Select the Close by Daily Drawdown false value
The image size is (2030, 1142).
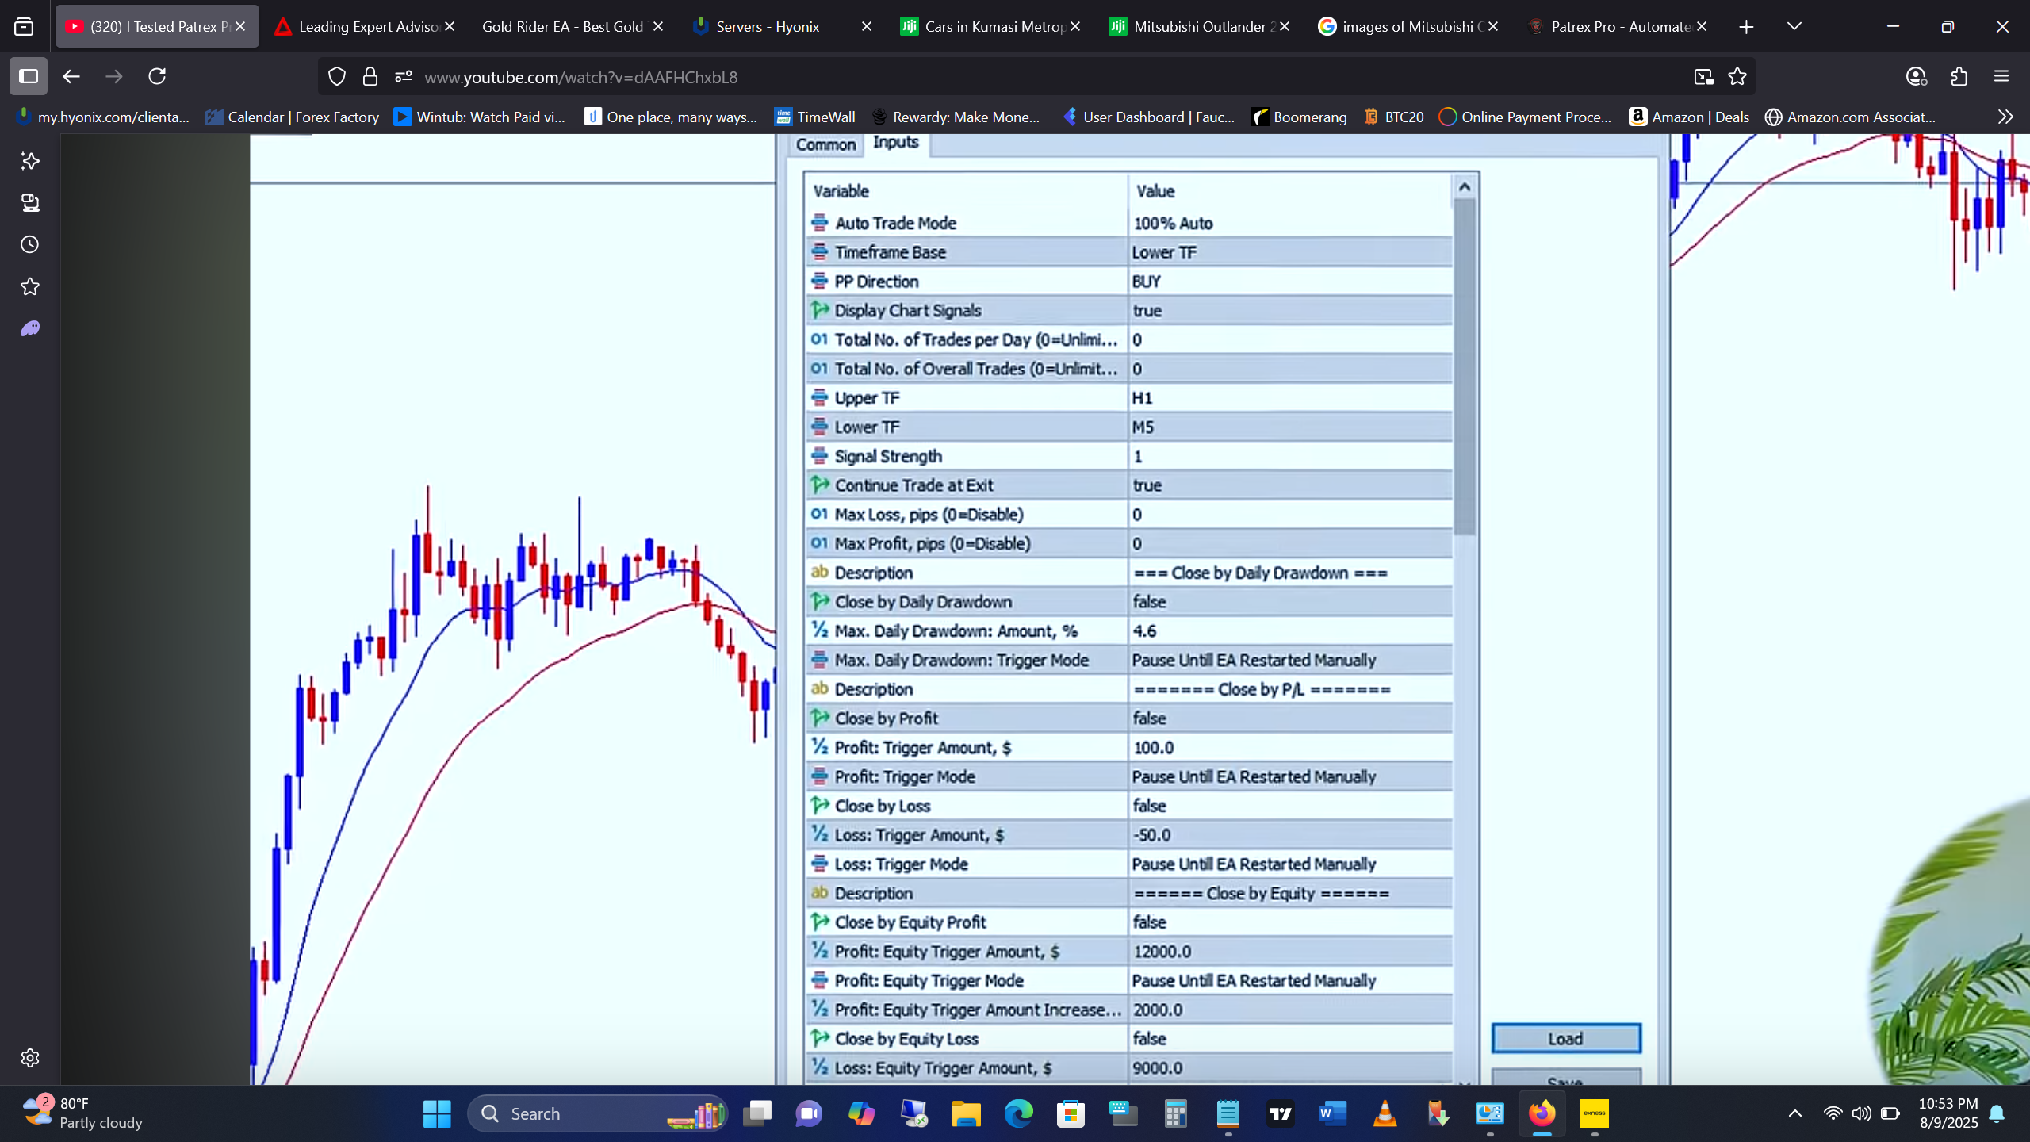pos(1290,602)
